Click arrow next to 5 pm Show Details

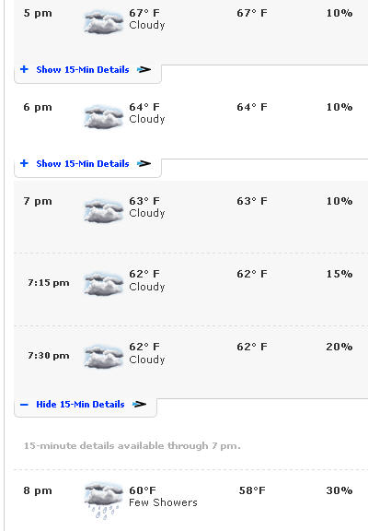coord(144,69)
